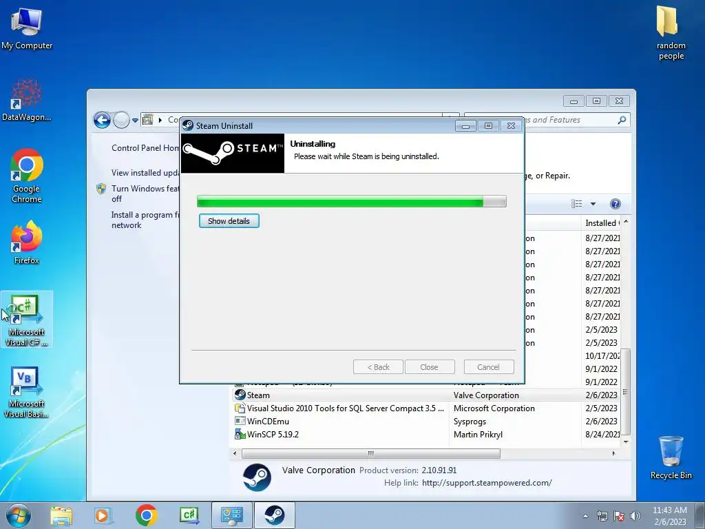Open Control Panel Home link
The width and height of the screenshot is (705, 529).
tap(145, 148)
